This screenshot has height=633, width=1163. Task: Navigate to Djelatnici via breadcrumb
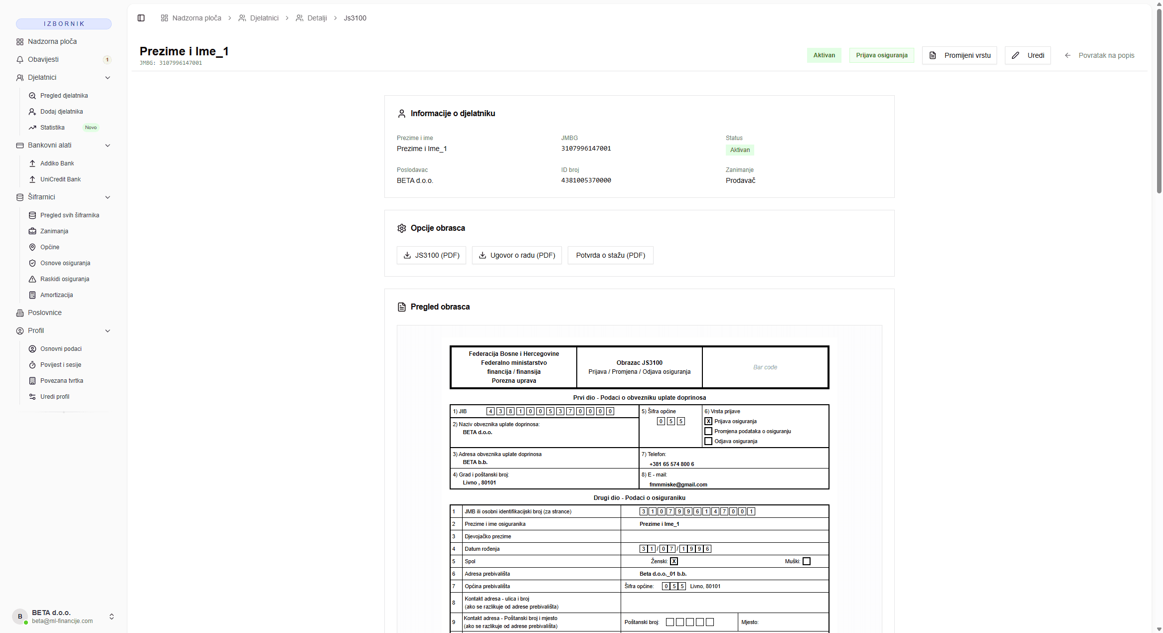(264, 18)
